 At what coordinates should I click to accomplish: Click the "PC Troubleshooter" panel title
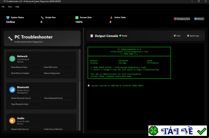pyautogui.click(x=33, y=37)
